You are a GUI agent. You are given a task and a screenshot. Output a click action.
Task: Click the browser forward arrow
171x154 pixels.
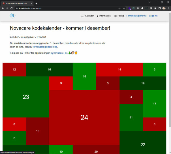[7, 8]
